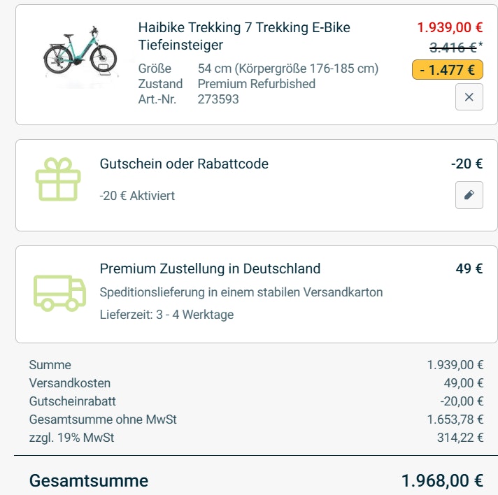Click the Gesamtsumme total 1.968,00 €
The height and width of the screenshot is (495, 498).
[442, 481]
